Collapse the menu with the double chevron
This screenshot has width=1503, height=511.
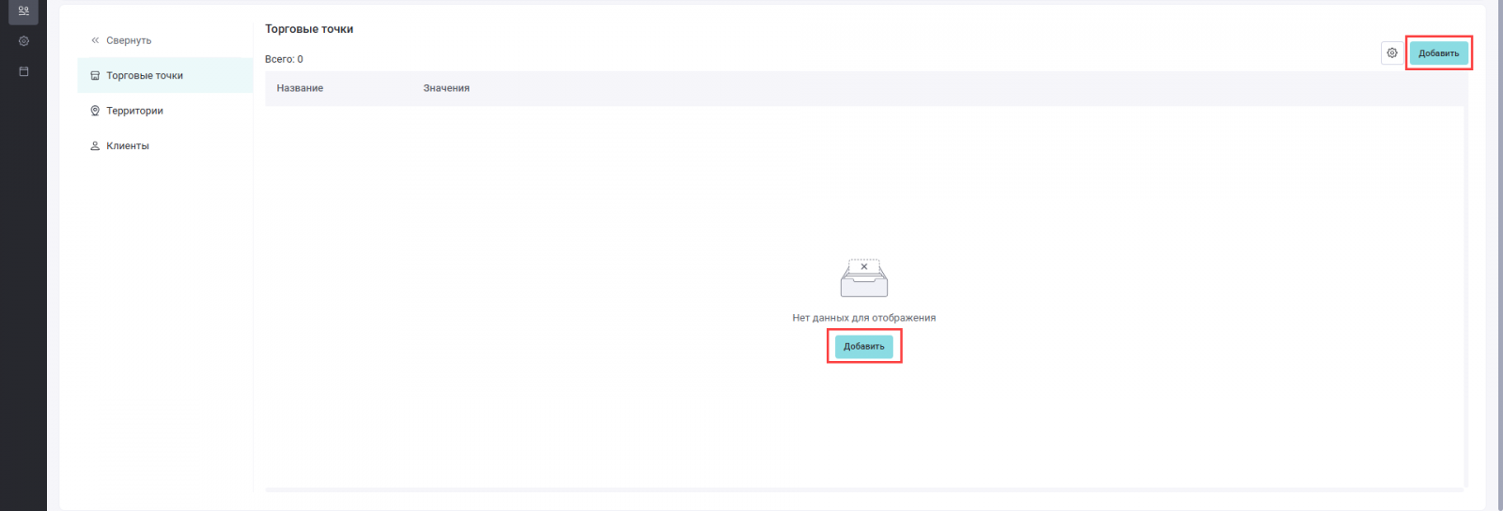coord(95,40)
